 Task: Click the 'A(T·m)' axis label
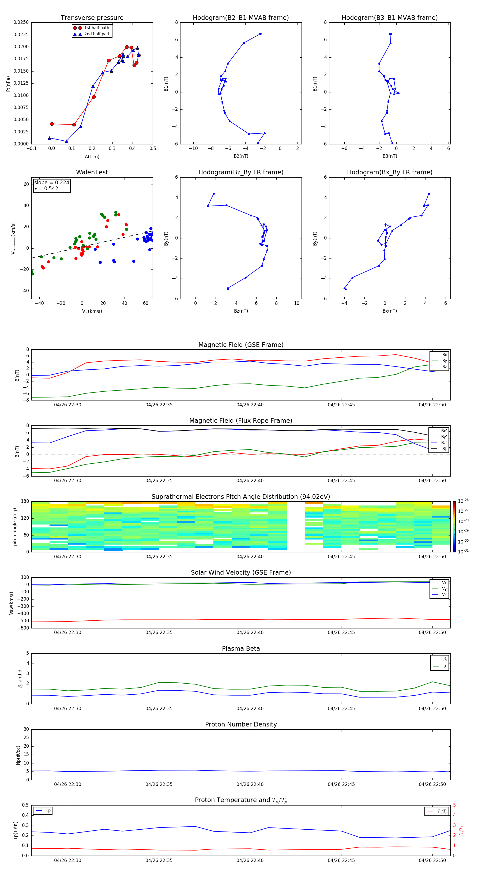pyautogui.click(x=92, y=157)
